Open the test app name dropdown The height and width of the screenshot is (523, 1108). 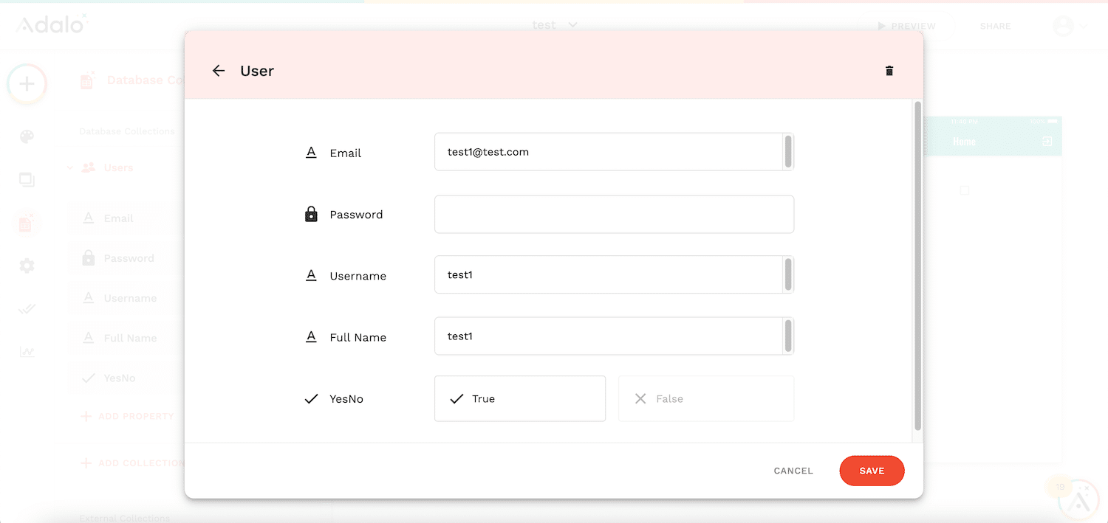coord(554,25)
